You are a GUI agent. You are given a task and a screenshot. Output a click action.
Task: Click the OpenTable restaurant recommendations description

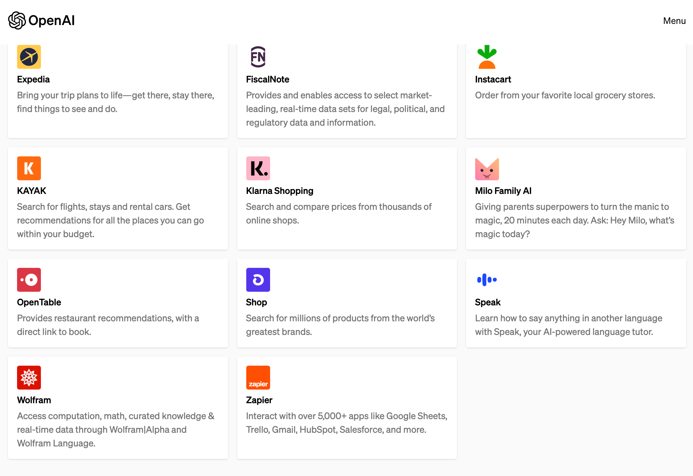[x=108, y=325]
